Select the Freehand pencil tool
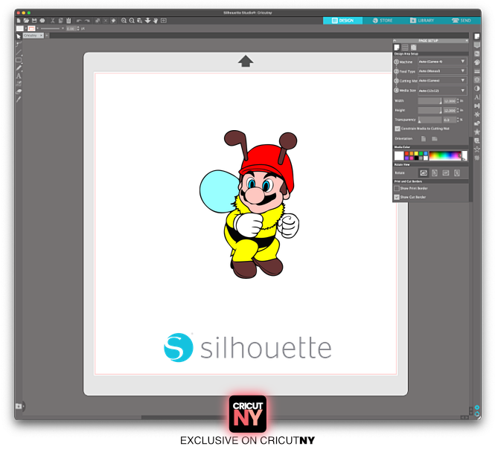Screen dimensions: 495x449 19,68
